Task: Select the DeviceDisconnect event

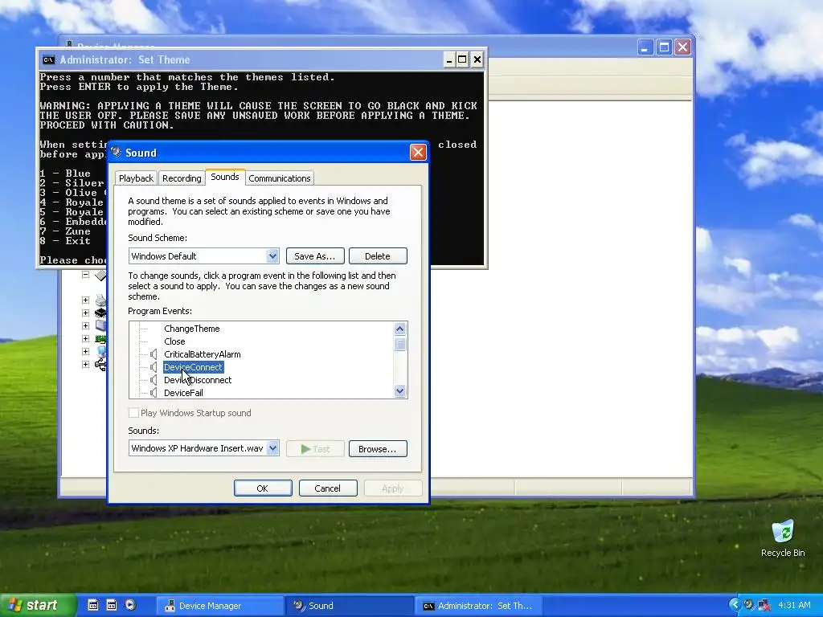Action: 198,380
